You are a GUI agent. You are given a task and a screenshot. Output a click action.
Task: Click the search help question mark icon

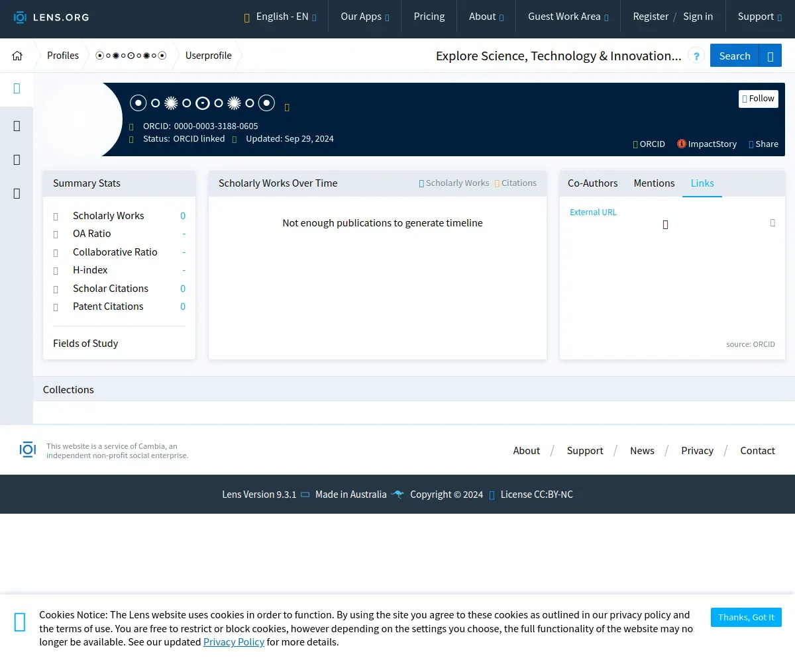pyautogui.click(x=696, y=56)
